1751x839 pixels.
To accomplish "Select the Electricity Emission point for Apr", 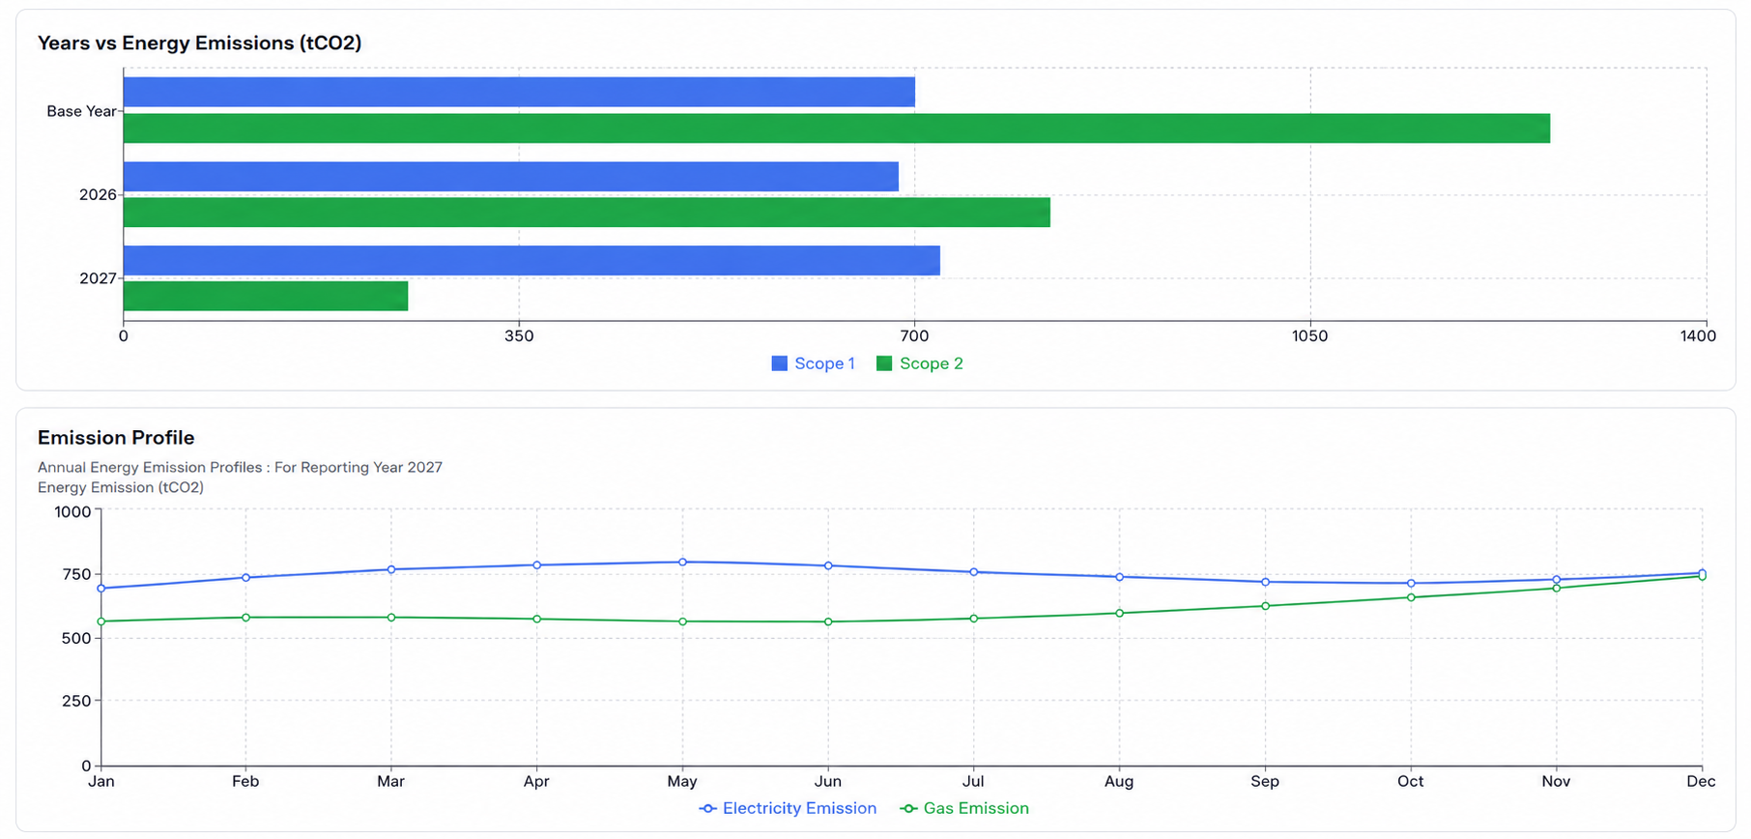I will point(536,565).
